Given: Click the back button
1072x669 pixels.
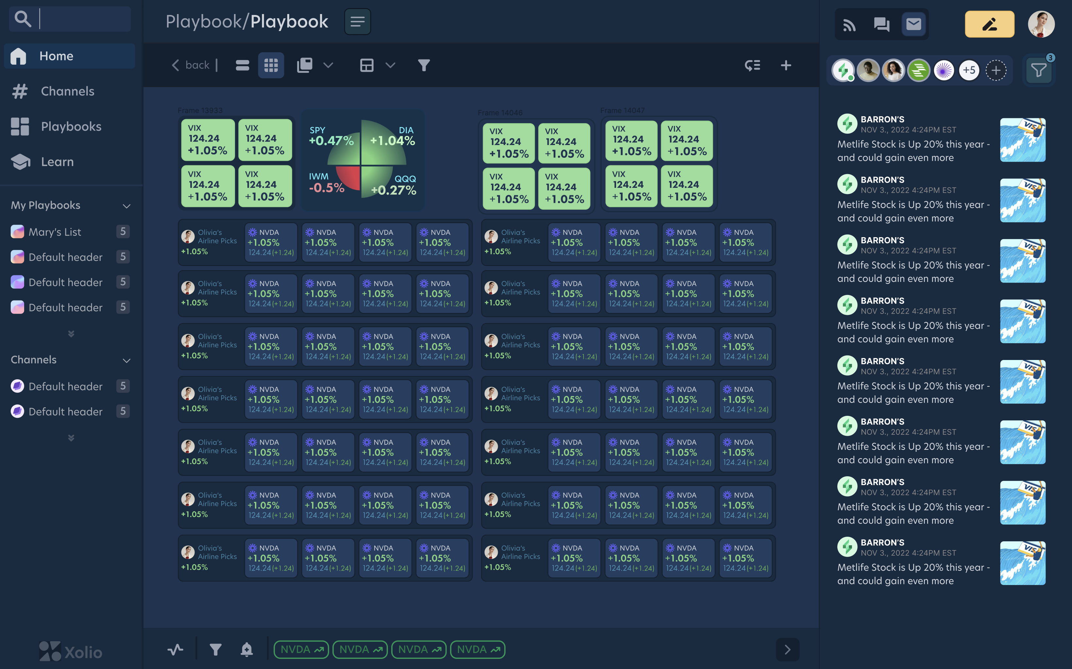Looking at the screenshot, I should (x=190, y=65).
